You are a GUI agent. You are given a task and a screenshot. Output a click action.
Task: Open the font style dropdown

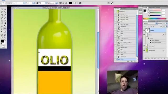coord(33,3)
